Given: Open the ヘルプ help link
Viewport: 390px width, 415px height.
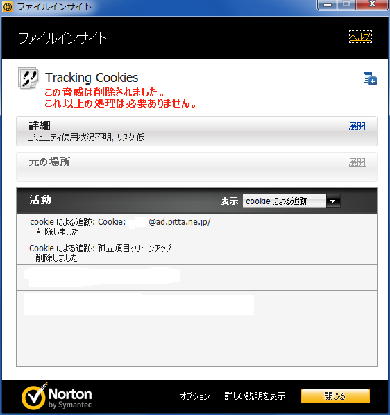Looking at the screenshot, I should pyautogui.click(x=360, y=37).
